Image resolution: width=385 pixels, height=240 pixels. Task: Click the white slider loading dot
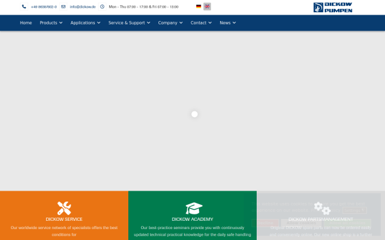coord(194,114)
